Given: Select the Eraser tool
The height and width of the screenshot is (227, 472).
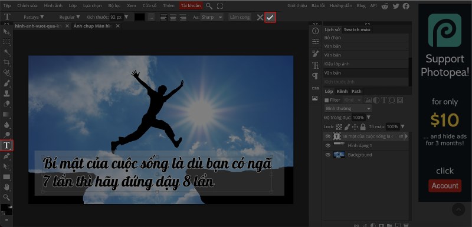Looking at the screenshot, I should click(6, 104).
